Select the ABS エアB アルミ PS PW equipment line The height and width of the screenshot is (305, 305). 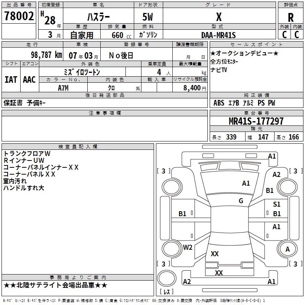[244, 103]
